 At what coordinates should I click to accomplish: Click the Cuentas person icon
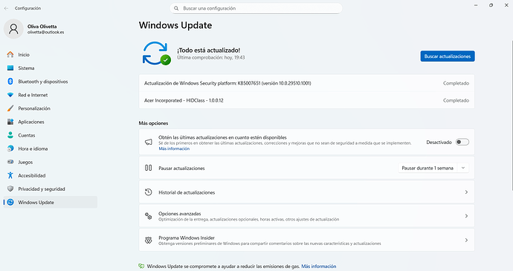point(10,135)
